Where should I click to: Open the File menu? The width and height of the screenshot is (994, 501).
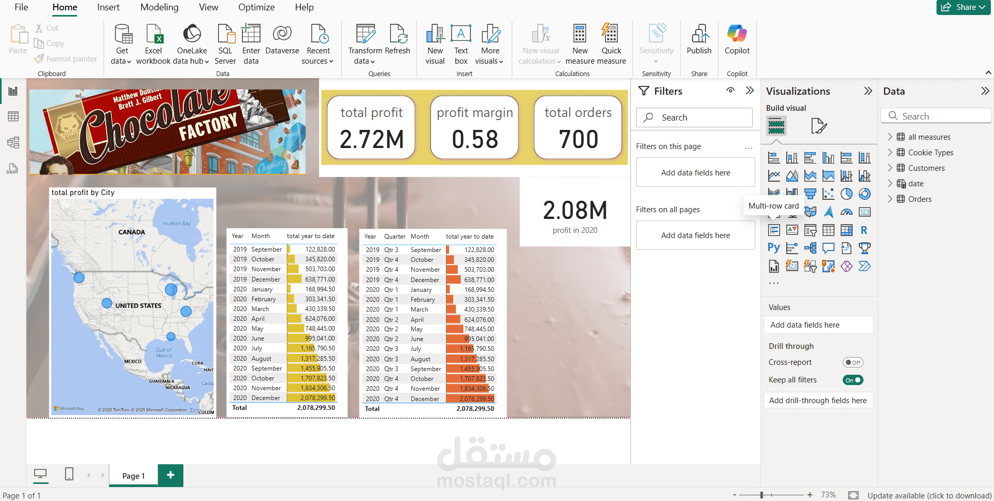(21, 7)
